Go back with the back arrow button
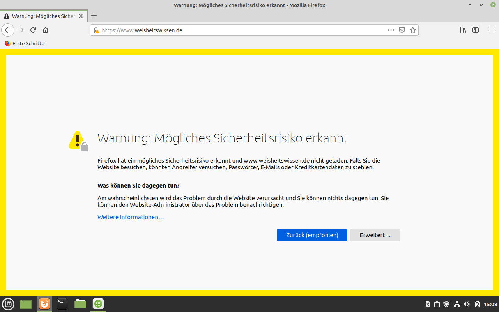The height and width of the screenshot is (312, 499). (x=8, y=30)
